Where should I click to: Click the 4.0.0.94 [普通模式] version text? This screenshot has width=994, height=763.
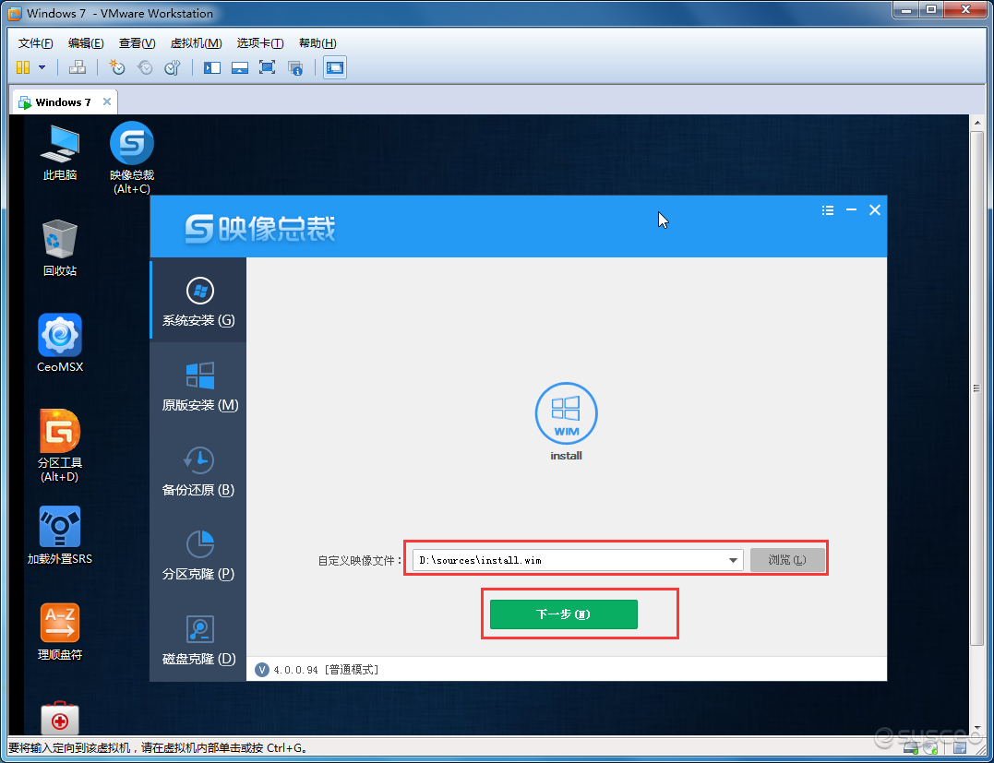[326, 670]
